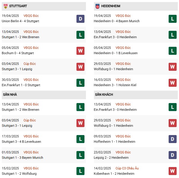Open the Ein.Frankfurt 1 - 0 Stuttgart match row
Image resolution: width=179 pixels, height=178 pixels.
[x=21, y=85]
